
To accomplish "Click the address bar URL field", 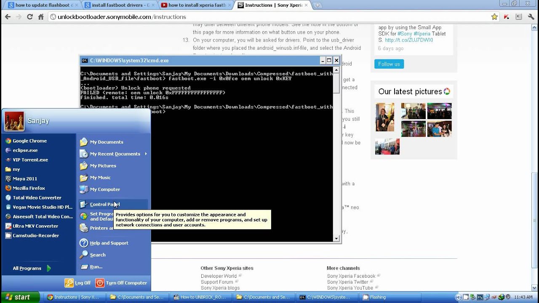I will [269, 17].
